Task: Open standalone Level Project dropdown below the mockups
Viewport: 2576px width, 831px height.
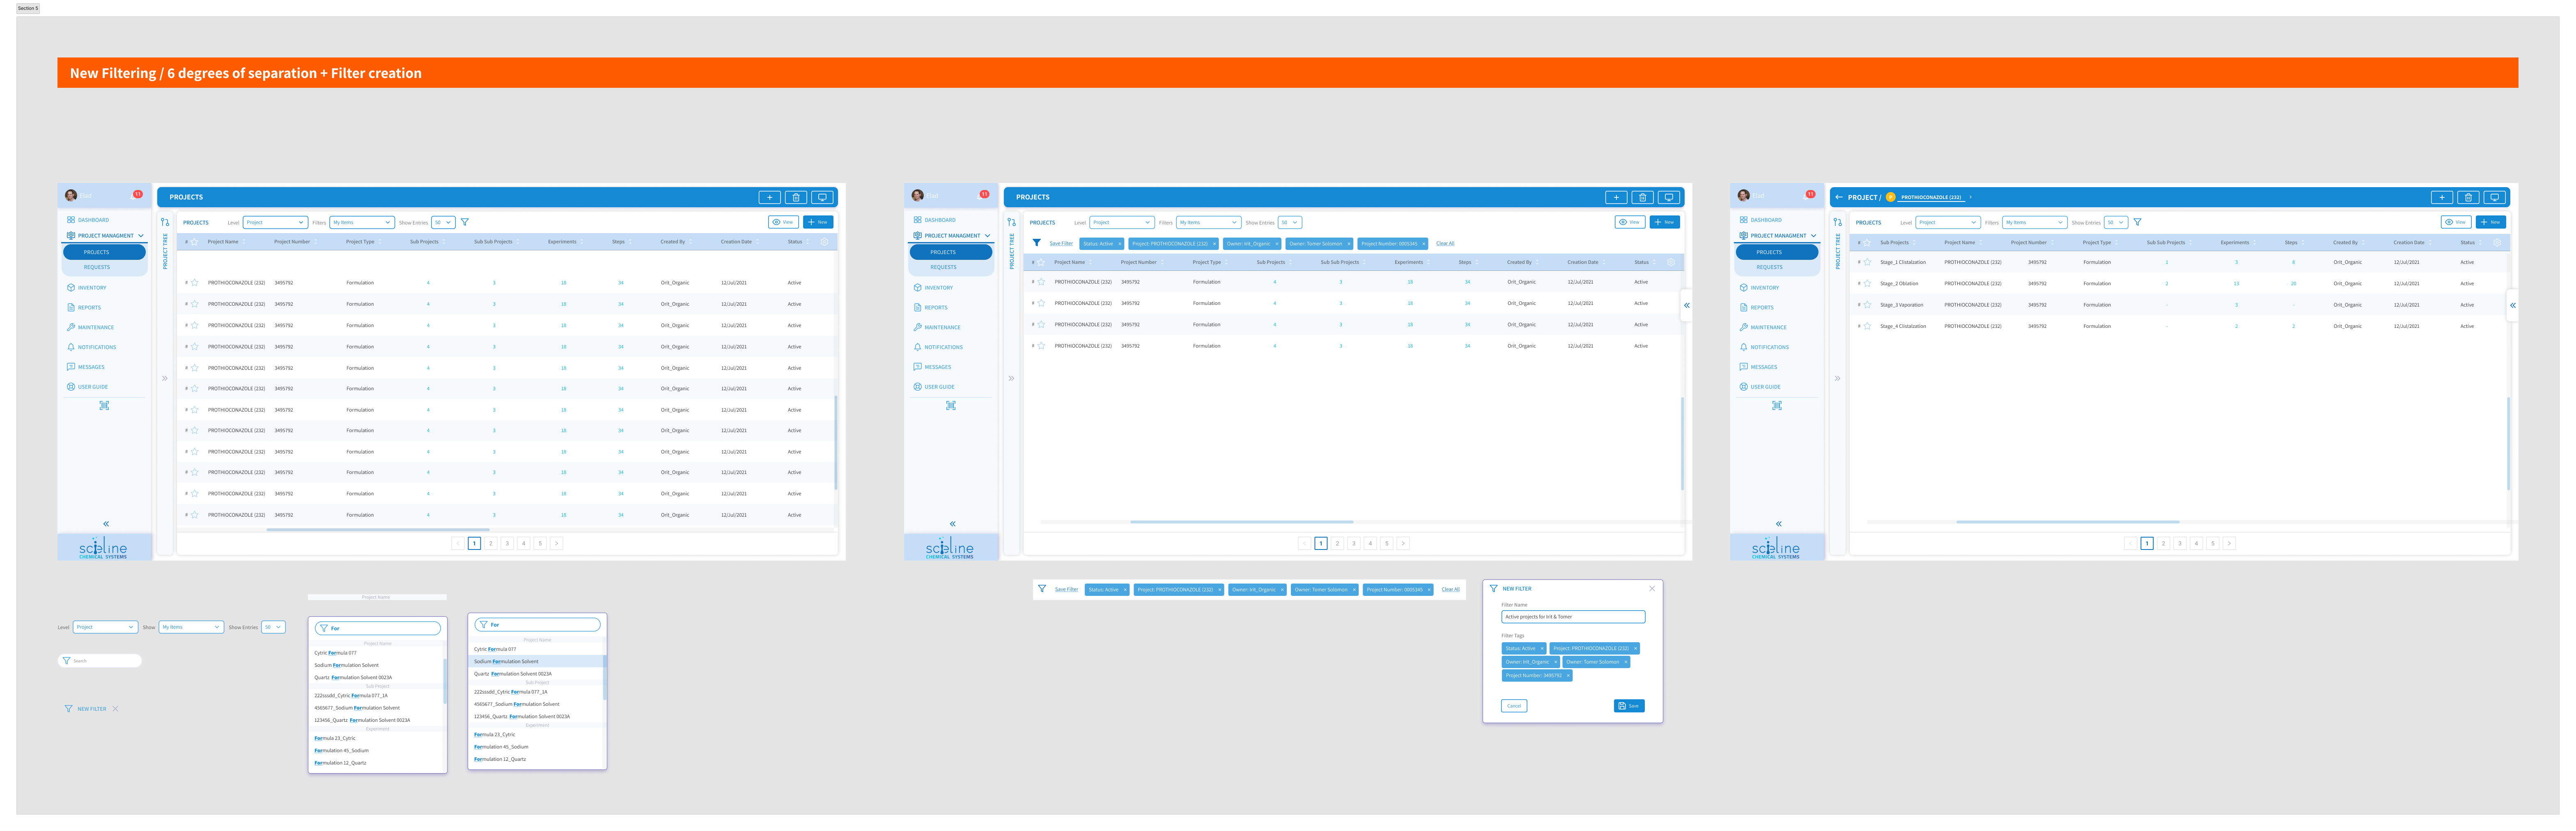Action: pyautogui.click(x=105, y=627)
